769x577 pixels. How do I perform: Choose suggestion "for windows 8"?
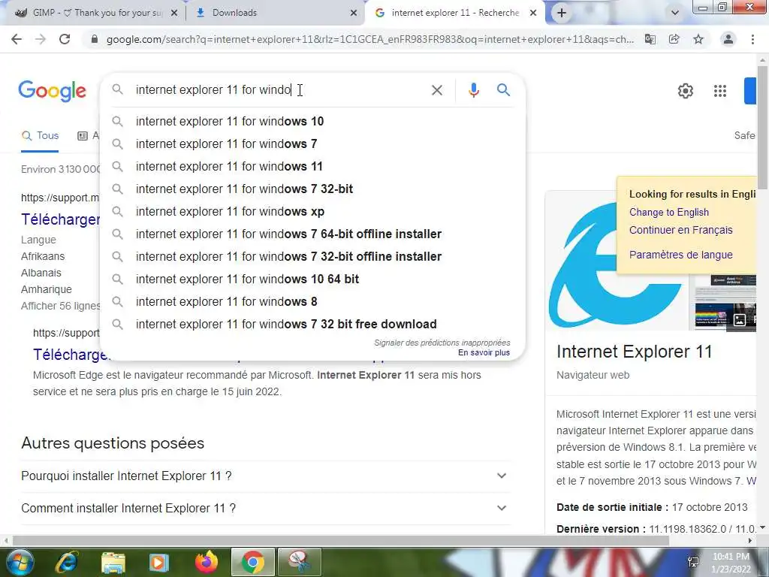coord(313,302)
